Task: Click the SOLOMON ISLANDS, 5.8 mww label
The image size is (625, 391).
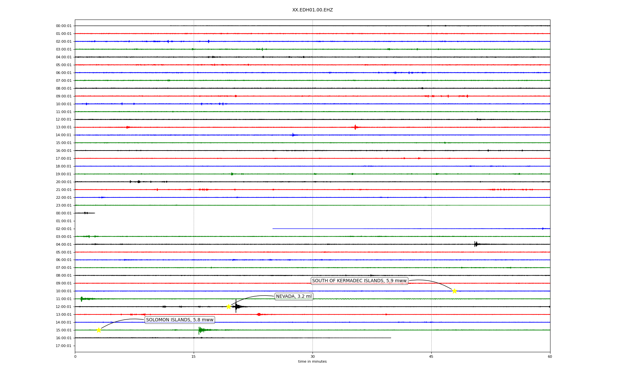Action: 180,320
